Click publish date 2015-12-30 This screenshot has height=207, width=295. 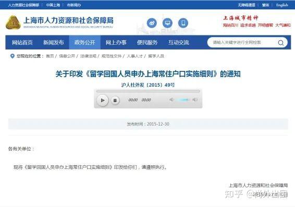click(158, 124)
